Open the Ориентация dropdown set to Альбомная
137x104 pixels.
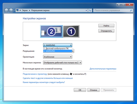coord(58,57)
